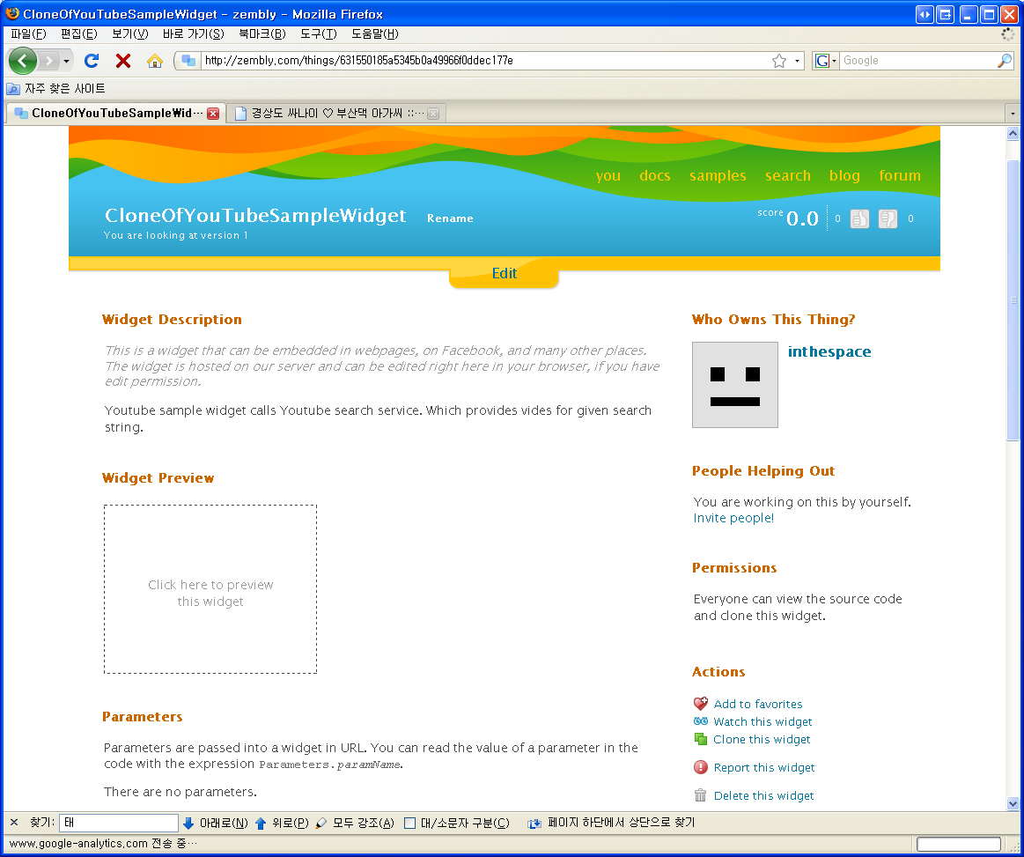Open the history dropdown next to forward
The height and width of the screenshot is (857, 1024).
tap(66, 62)
